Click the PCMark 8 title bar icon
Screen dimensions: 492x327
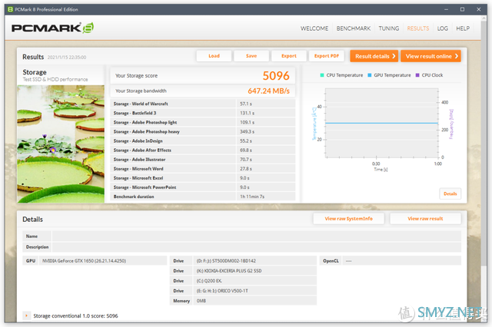pos(10,9)
